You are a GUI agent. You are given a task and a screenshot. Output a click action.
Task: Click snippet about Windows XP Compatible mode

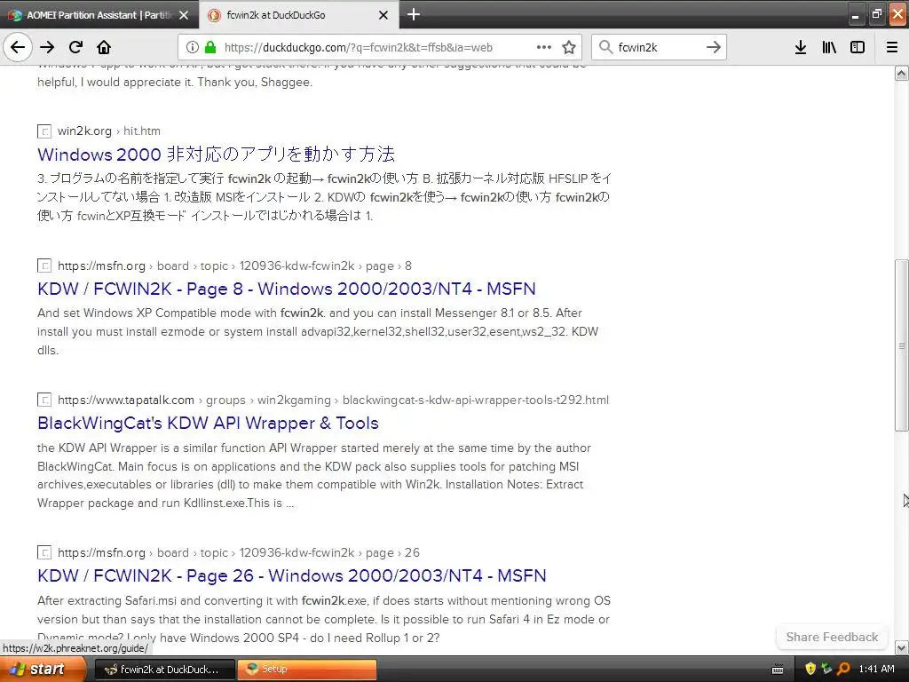318,332
